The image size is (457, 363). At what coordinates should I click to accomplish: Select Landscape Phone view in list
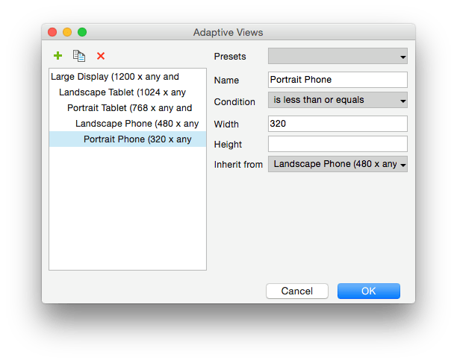128,124
